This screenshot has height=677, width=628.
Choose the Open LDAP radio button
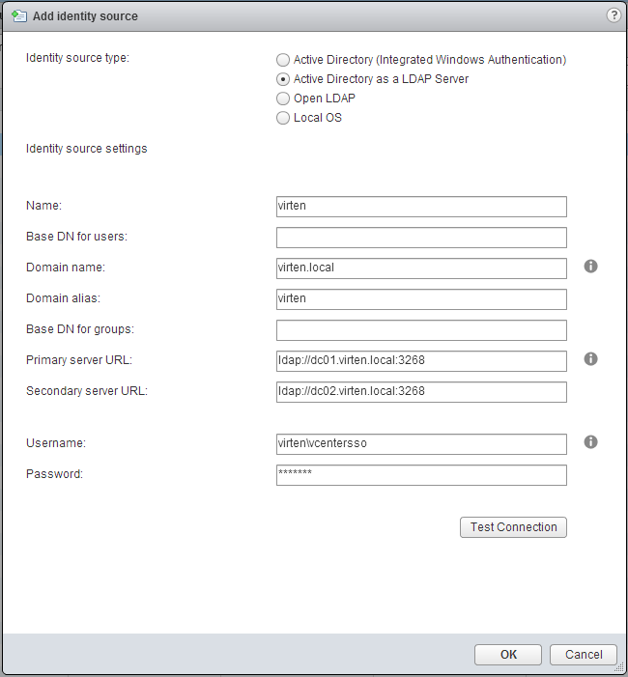(283, 99)
